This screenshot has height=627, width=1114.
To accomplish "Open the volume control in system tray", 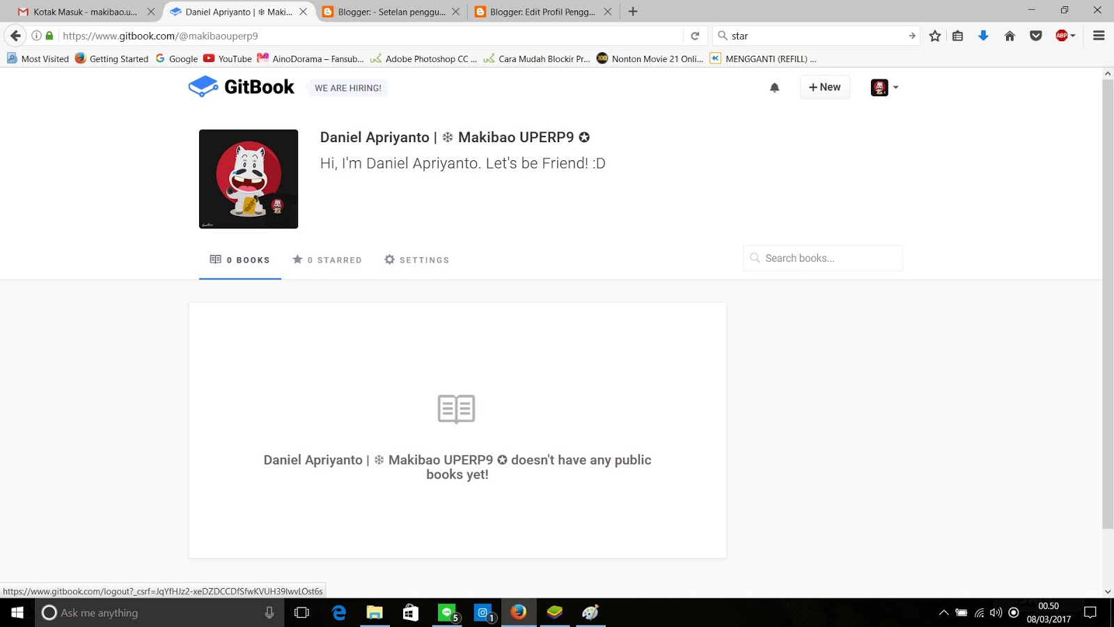I will coord(996,613).
